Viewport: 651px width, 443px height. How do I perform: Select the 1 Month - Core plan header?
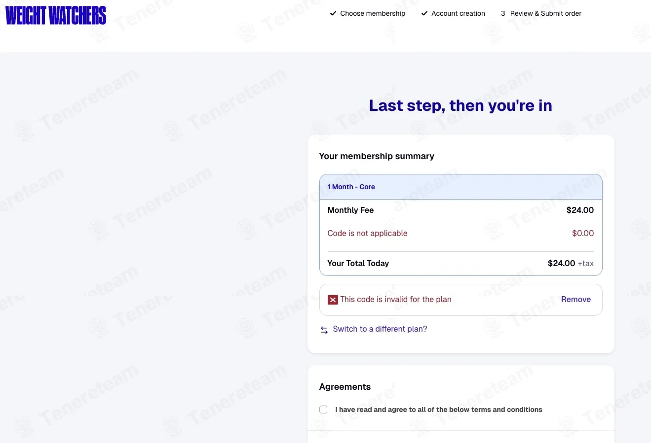coord(461,187)
